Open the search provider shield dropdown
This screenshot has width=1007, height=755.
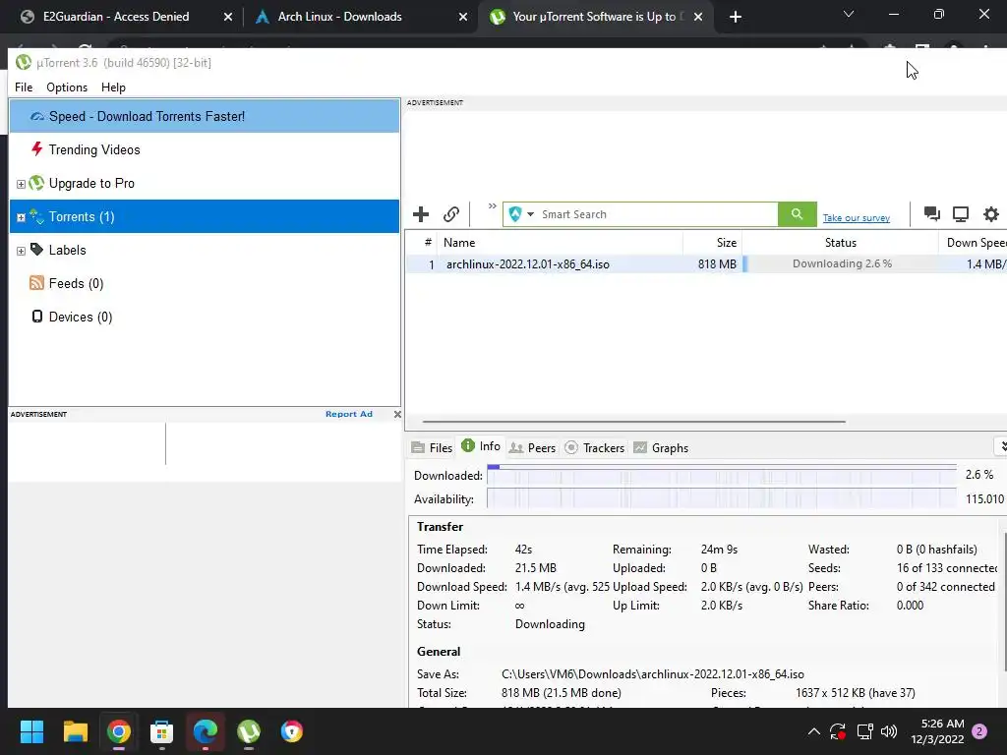pos(521,213)
